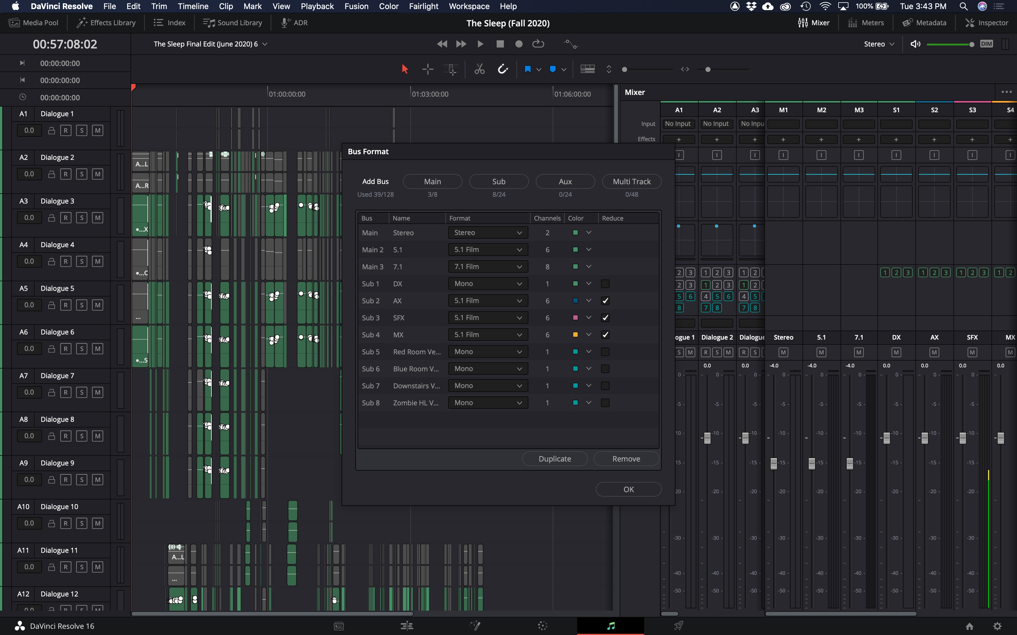Toggle the link/snapping icon in toolbar
Screen dimensions: 1017x635
503,69
